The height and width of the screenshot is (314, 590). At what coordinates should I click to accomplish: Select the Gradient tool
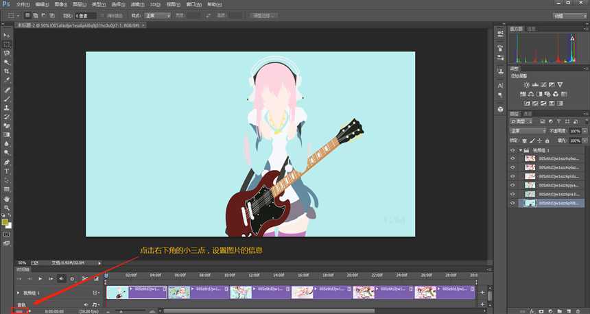(x=7, y=134)
